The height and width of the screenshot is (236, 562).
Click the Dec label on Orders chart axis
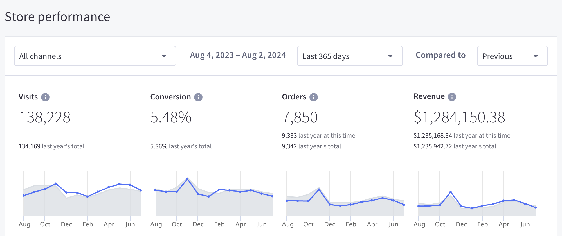coord(330,224)
